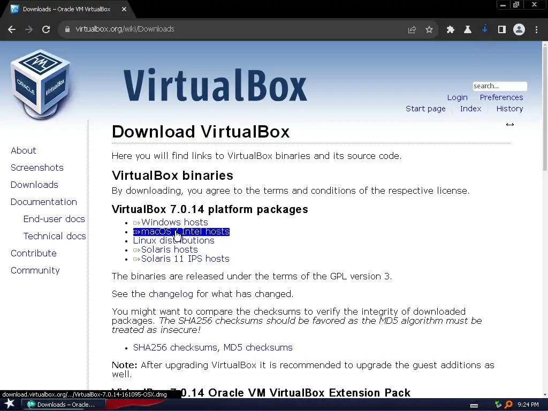
Task: Bookmark this page with the star icon
Action: 429,30
